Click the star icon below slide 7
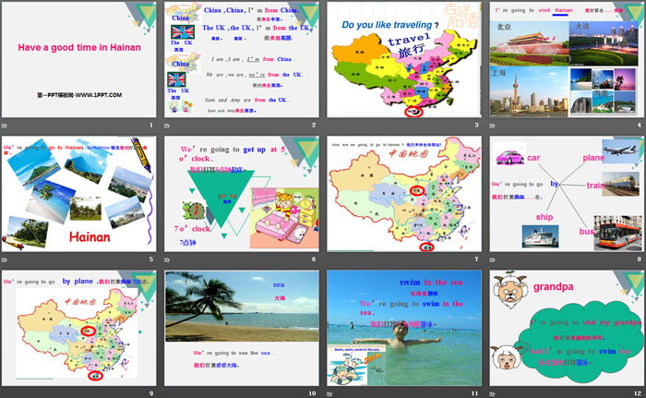 331,259
